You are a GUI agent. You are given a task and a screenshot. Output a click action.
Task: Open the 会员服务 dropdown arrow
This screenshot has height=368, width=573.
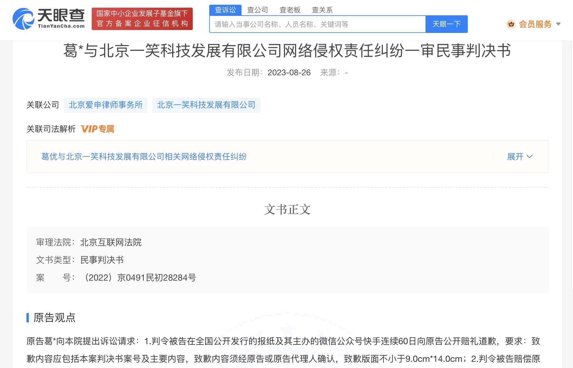[x=558, y=24]
